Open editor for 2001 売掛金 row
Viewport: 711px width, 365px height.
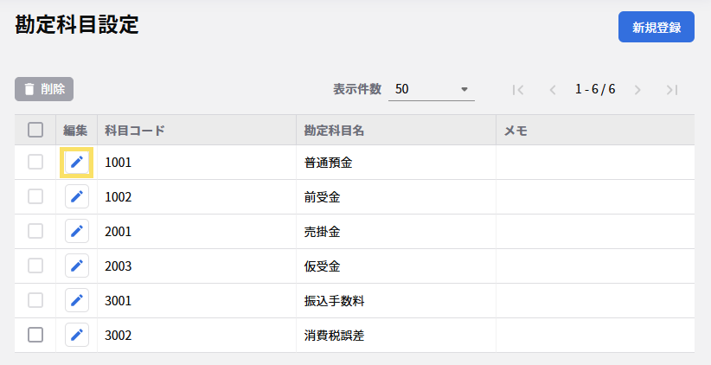point(77,231)
